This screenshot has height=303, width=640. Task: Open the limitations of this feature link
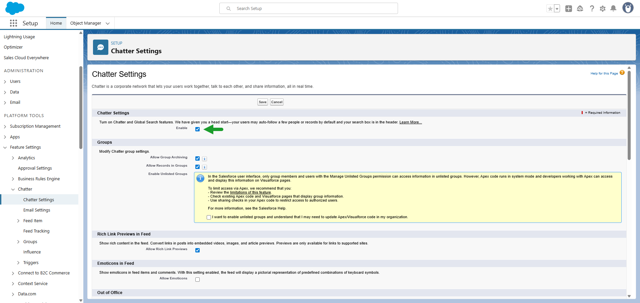point(250,193)
